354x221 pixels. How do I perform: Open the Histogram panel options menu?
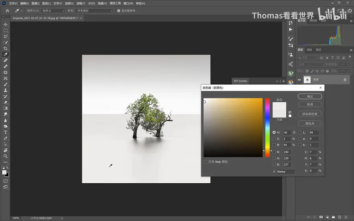click(351, 21)
